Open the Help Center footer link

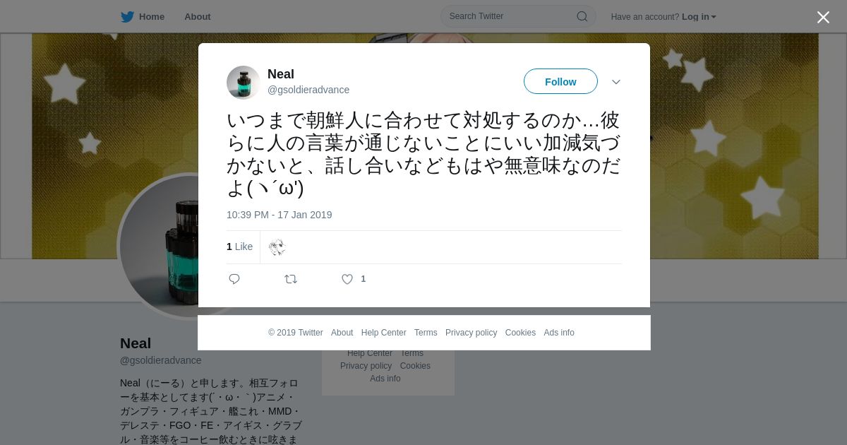[x=383, y=333]
